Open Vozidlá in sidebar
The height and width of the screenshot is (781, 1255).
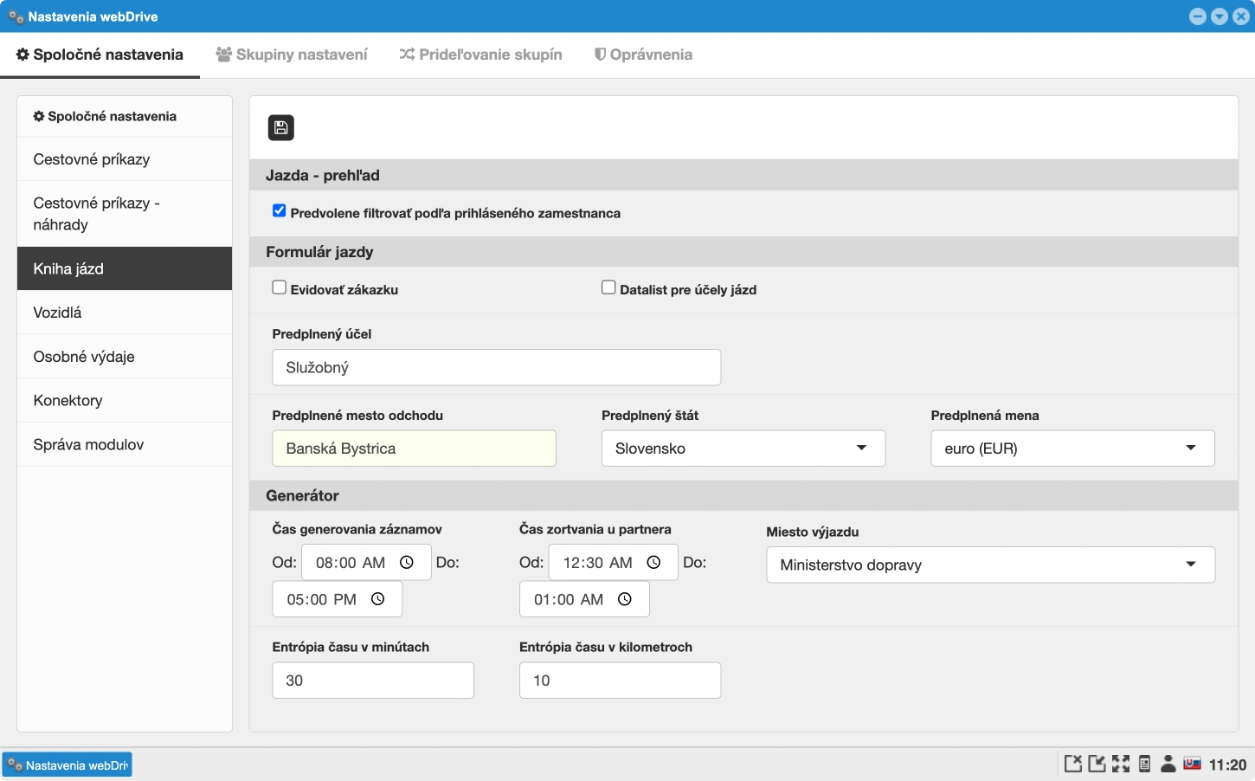pos(125,313)
